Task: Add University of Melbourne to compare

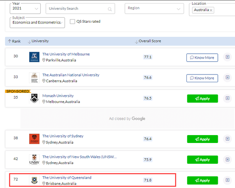Action: coord(228,57)
